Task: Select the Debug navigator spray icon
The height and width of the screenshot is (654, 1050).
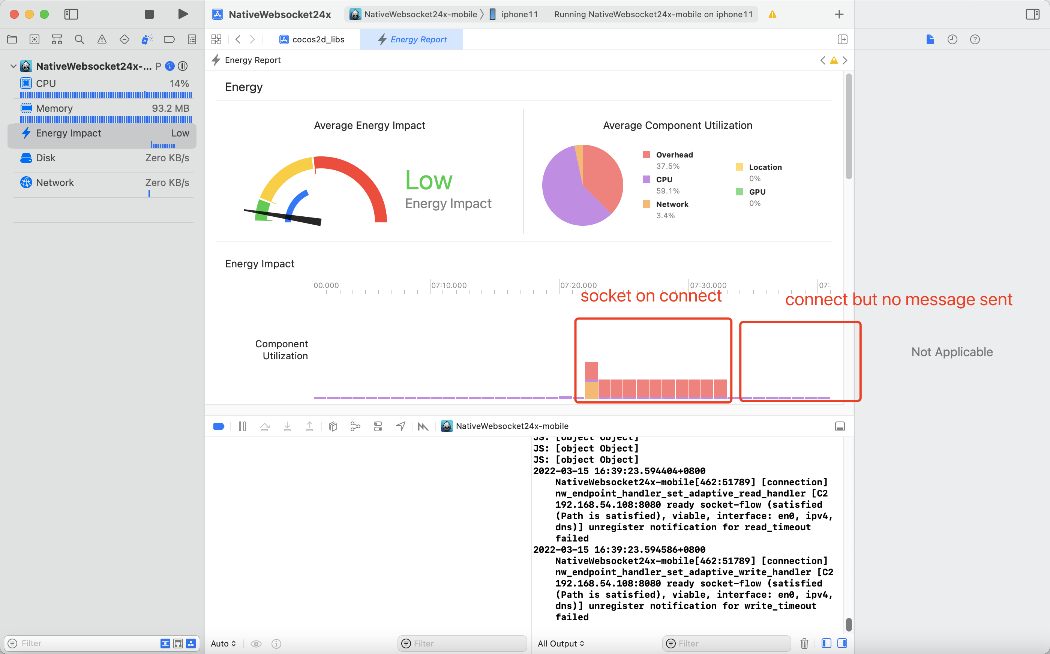Action: tap(147, 39)
